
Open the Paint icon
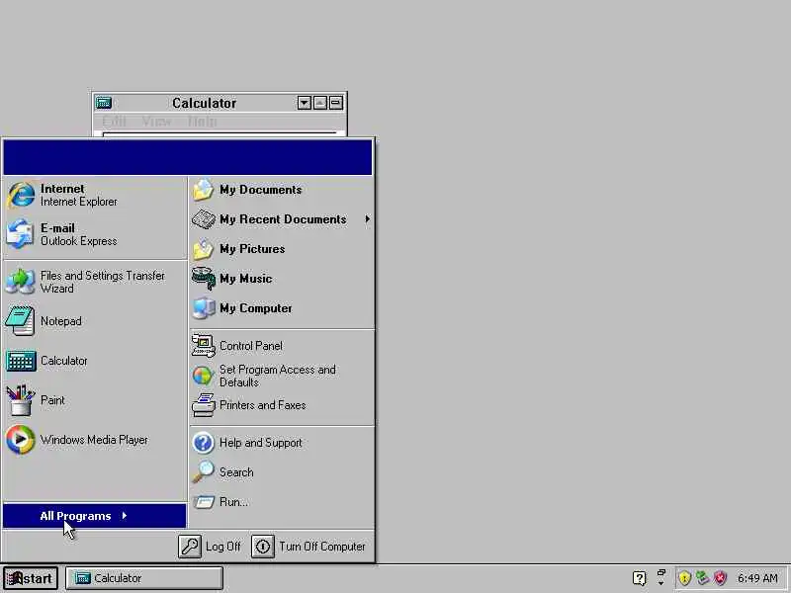(x=20, y=400)
